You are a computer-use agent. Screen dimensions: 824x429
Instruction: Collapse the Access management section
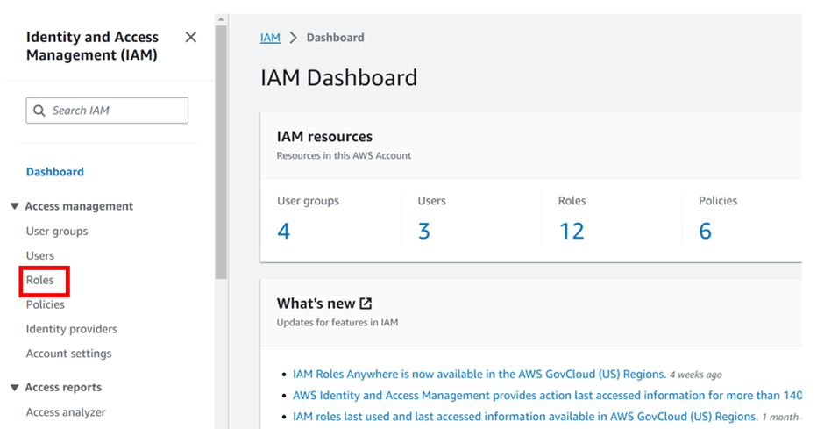click(14, 206)
